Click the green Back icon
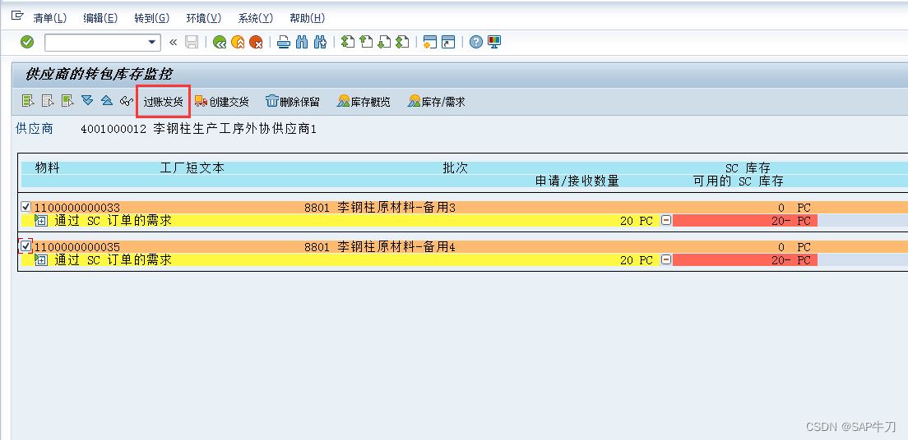 tap(220, 42)
